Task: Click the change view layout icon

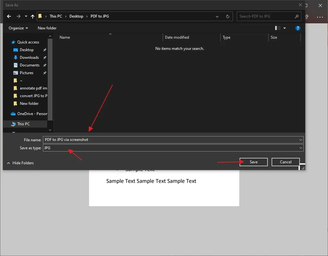Action: [x=278, y=28]
